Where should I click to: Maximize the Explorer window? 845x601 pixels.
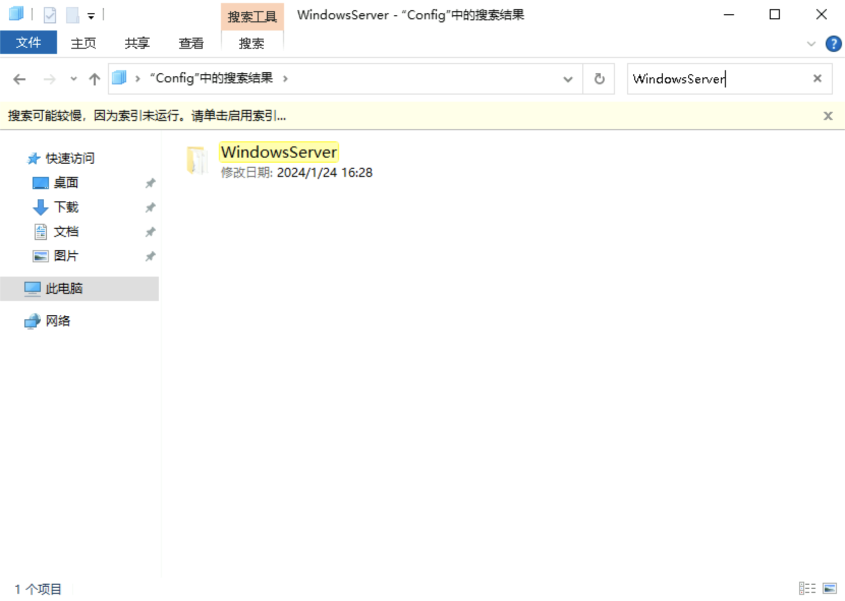click(775, 15)
